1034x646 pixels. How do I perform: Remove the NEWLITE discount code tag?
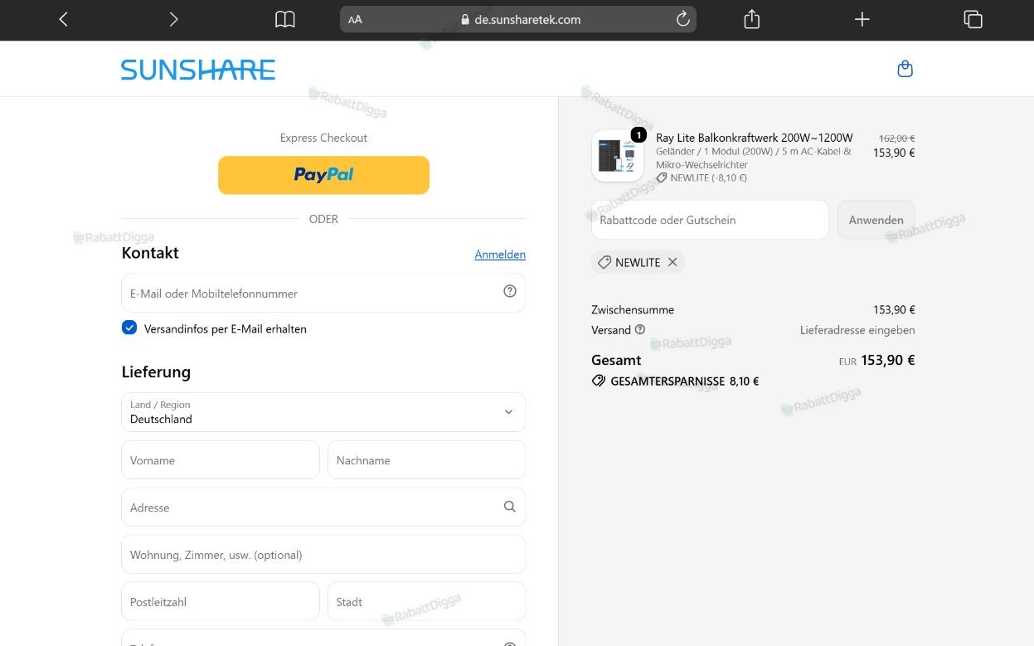click(x=672, y=262)
